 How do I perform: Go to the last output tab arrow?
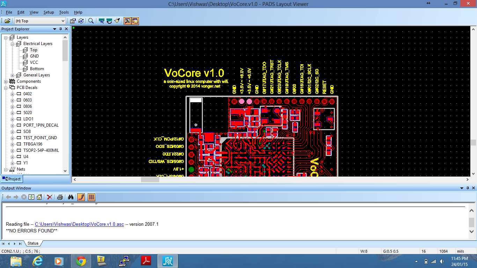(20, 243)
